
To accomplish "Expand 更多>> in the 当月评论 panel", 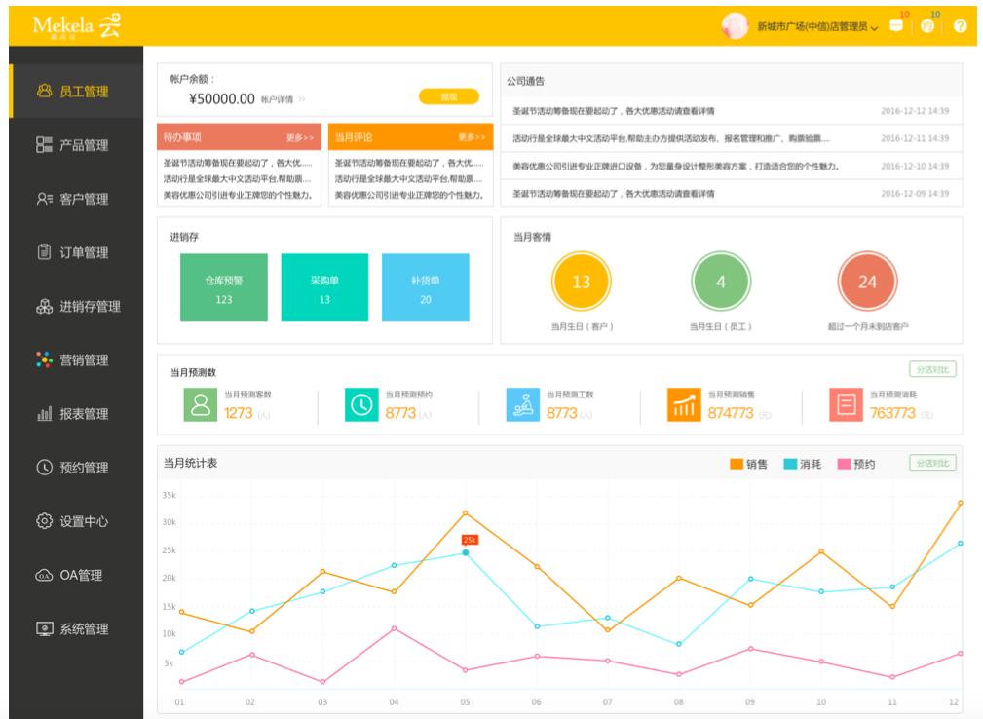I will pyautogui.click(x=472, y=137).
